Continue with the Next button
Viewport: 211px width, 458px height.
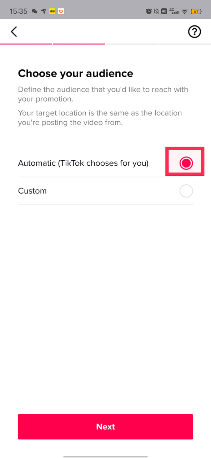(x=105, y=427)
